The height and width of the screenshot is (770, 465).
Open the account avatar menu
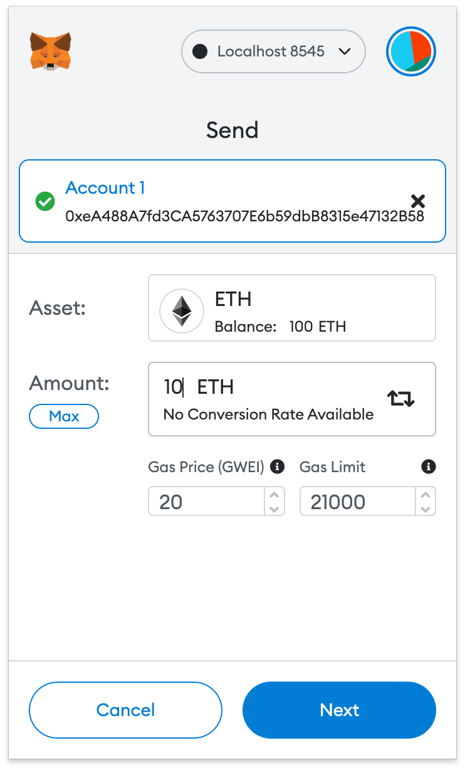pos(411,51)
